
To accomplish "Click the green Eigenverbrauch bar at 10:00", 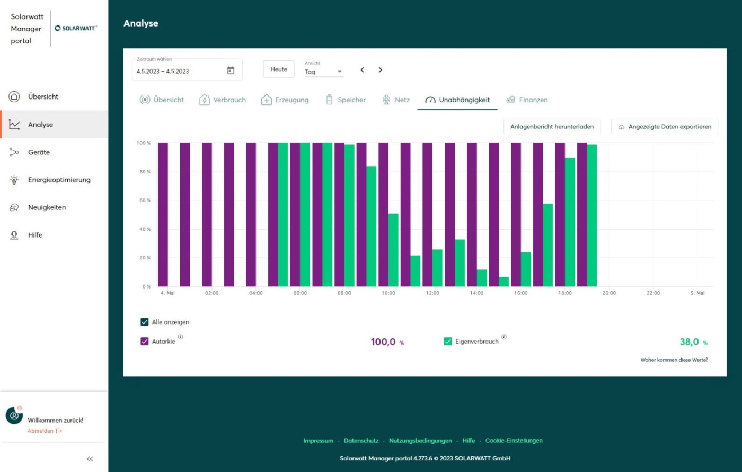I will pyautogui.click(x=393, y=250).
